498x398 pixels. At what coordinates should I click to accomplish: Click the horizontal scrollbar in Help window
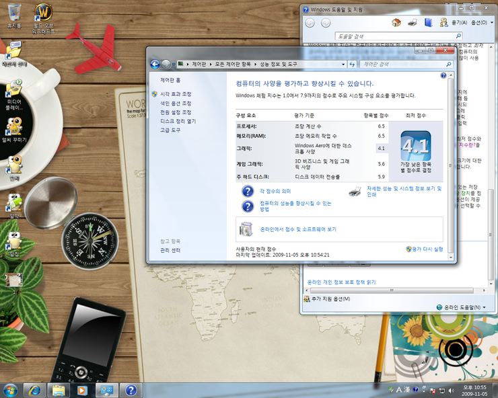click(391, 290)
